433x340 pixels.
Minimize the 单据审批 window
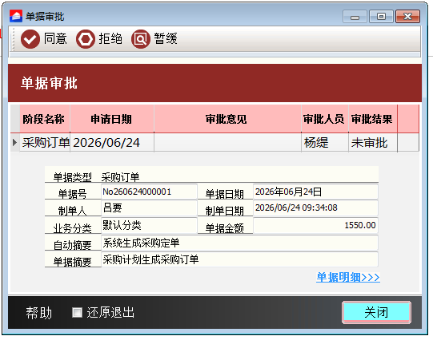pos(355,17)
